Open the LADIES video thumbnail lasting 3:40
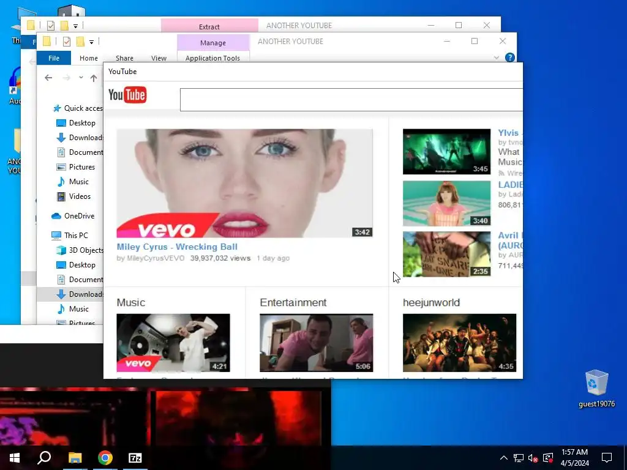Screen dimensions: 627x470 [446, 203]
